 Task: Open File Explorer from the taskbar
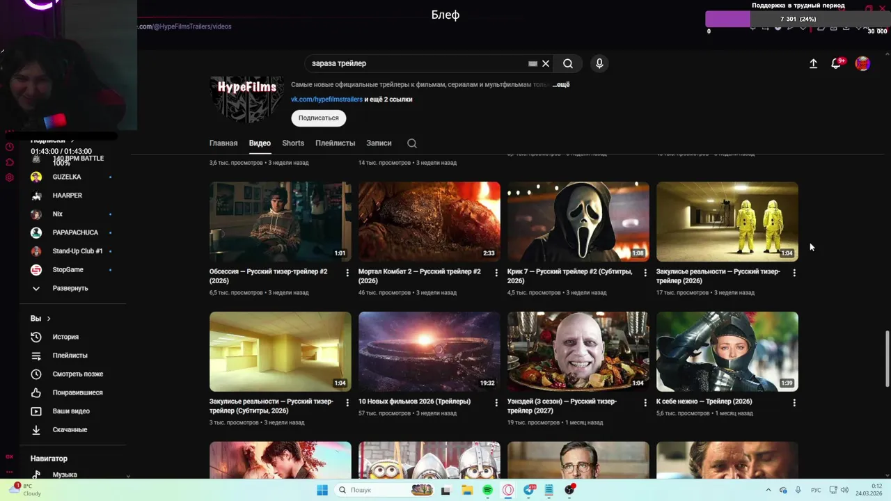coord(467,490)
